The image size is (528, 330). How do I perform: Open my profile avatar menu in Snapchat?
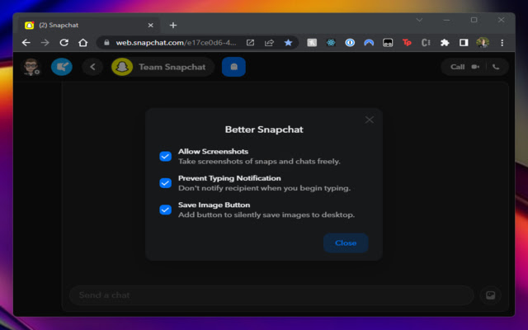[31, 67]
